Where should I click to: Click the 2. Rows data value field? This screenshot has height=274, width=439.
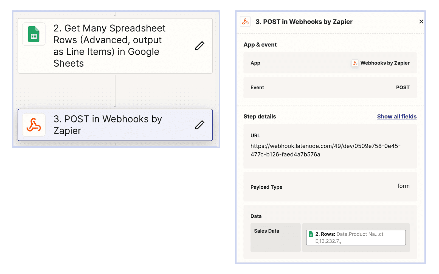[356, 238]
